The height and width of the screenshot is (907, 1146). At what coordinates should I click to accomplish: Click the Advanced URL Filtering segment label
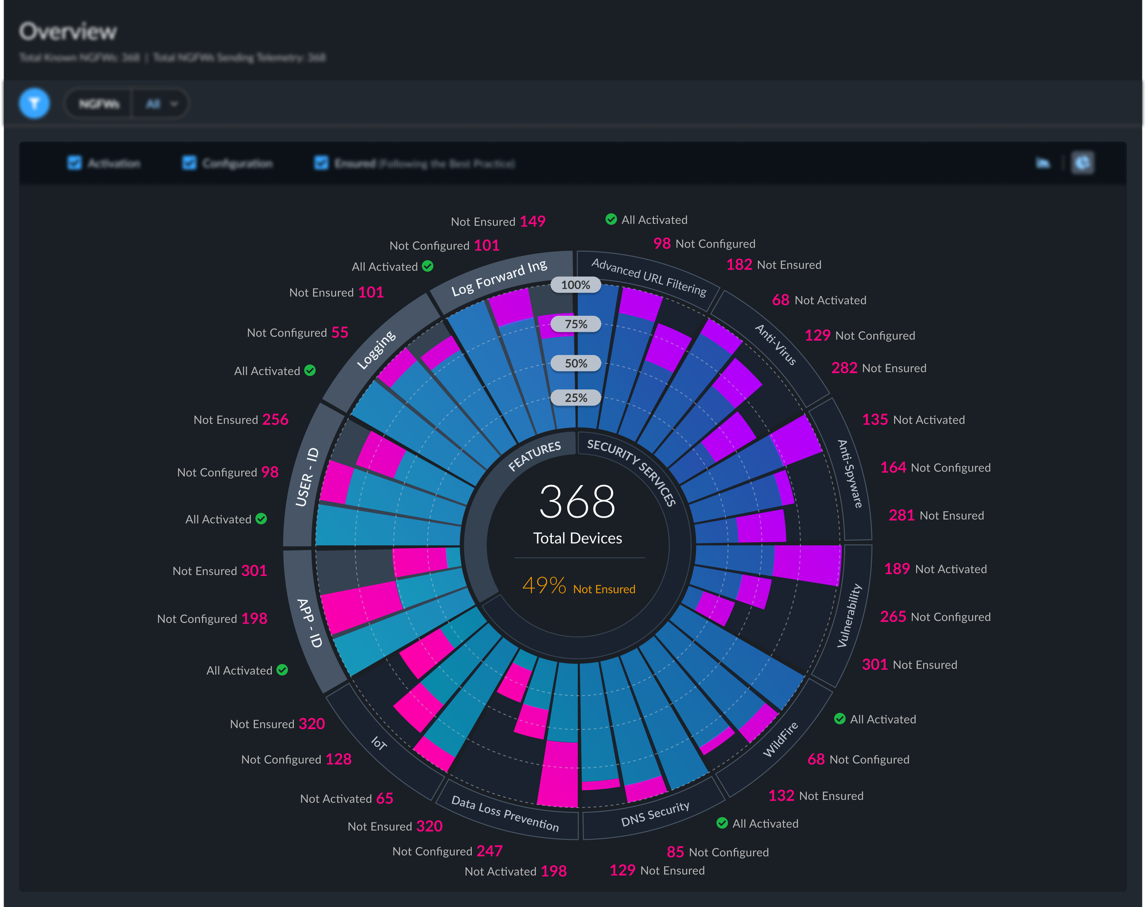click(x=649, y=277)
